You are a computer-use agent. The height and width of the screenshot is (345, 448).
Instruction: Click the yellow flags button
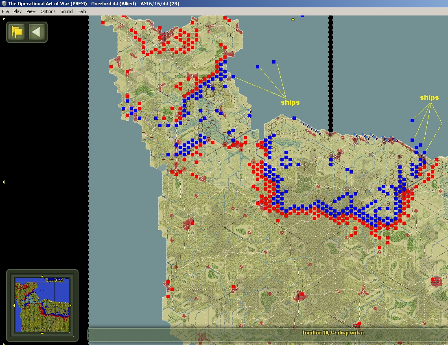tap(17, 32)
